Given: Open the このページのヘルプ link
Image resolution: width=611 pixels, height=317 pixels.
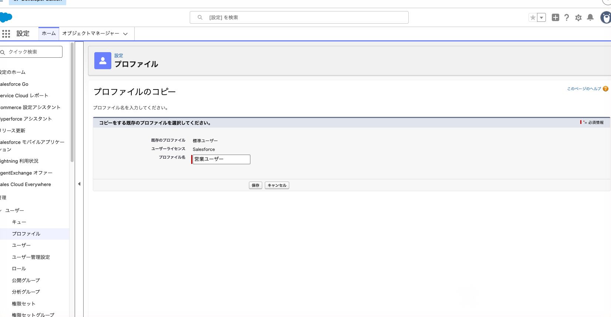Looking at the screenshot, I should [584, 89].
